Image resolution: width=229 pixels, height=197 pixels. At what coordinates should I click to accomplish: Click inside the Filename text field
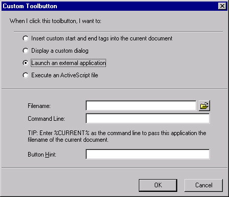[141, 106]
